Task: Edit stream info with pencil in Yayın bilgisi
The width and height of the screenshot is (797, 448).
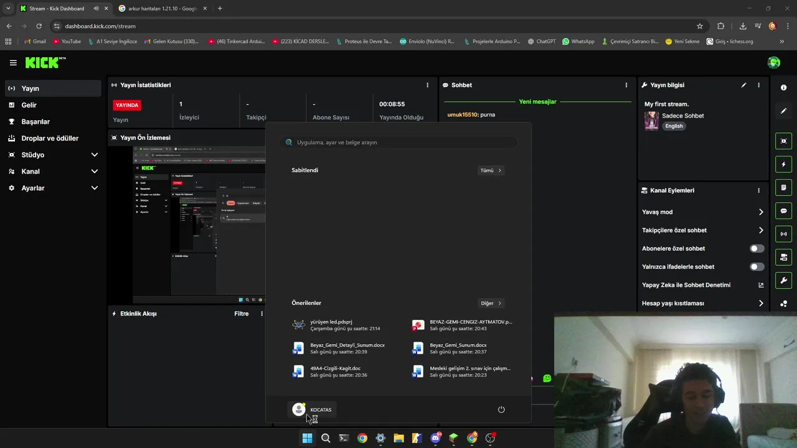Action: (x=743, y=85)
